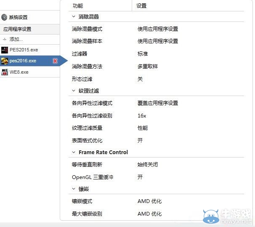The width and height of the screenshot is (255, 227).
Task: Click the 表面格式优化 label
Action: tap(87, 140)
